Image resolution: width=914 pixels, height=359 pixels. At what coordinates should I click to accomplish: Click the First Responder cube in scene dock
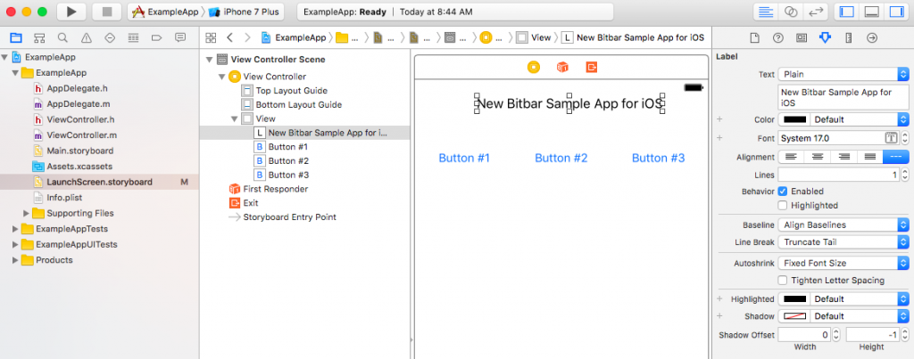562,68
